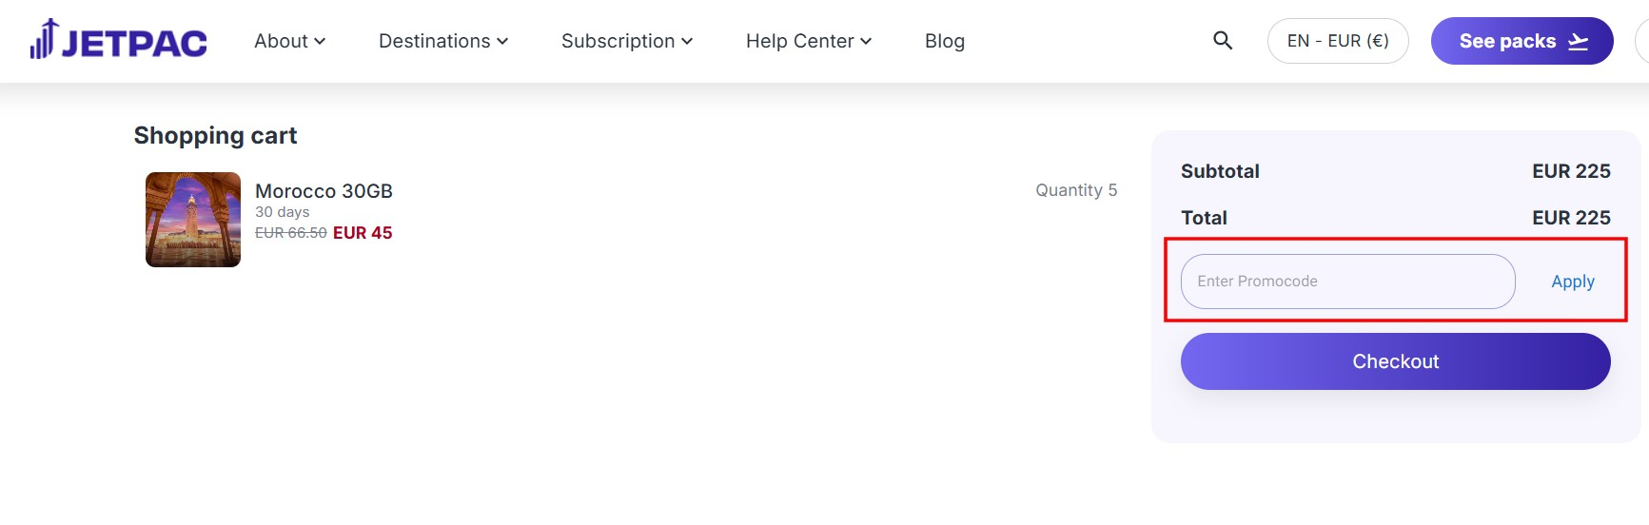Open the site search magnifier
Viewport: 1649px width, 525px height.
pos(1223,41)
